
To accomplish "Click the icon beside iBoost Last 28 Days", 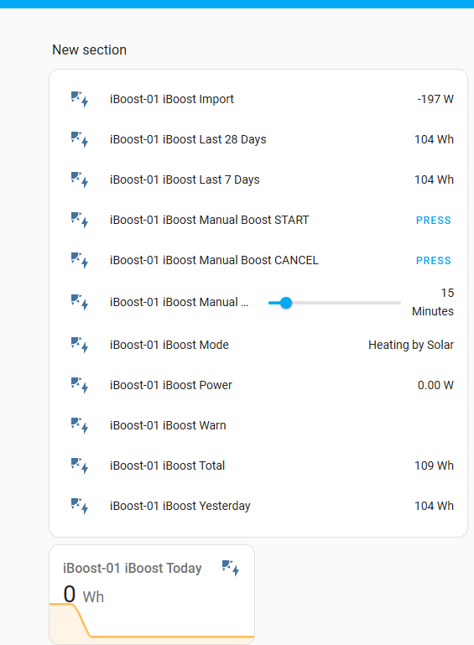I will pyautogui.click(x=80, y=139).
